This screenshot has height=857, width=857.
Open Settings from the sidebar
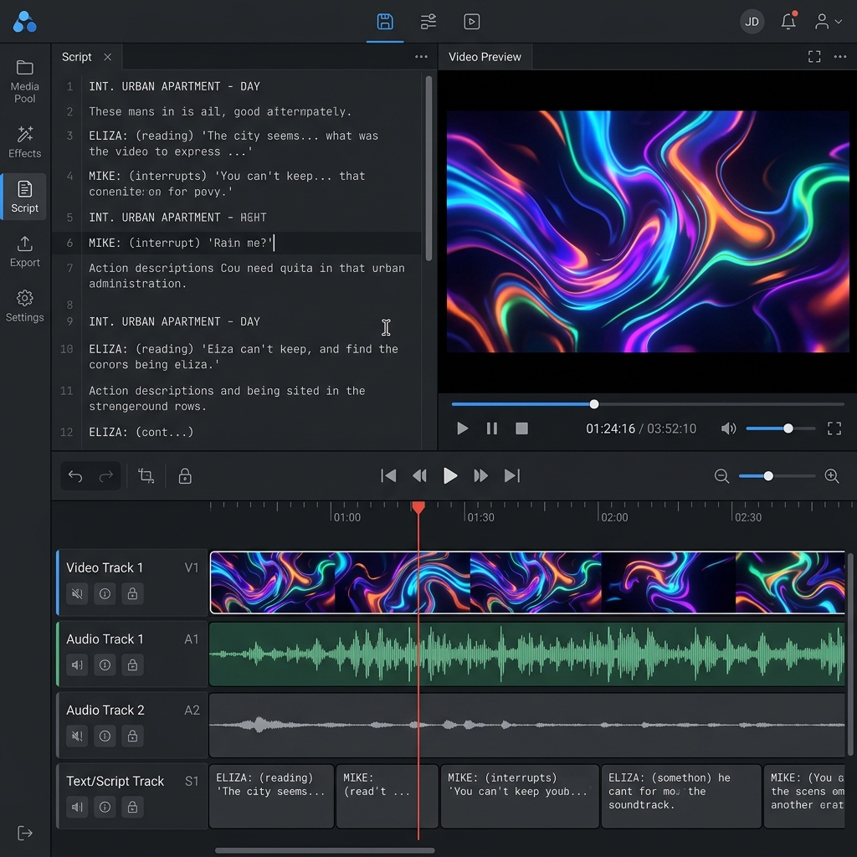pyautogui.click(x=24, y=306)
